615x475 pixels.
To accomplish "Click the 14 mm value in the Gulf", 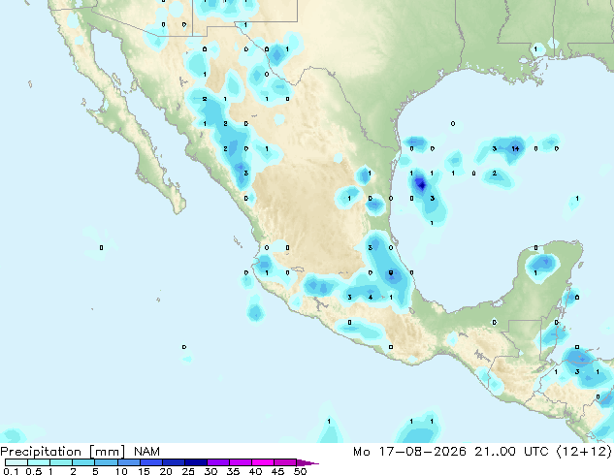I will click(x=515, y=148).
